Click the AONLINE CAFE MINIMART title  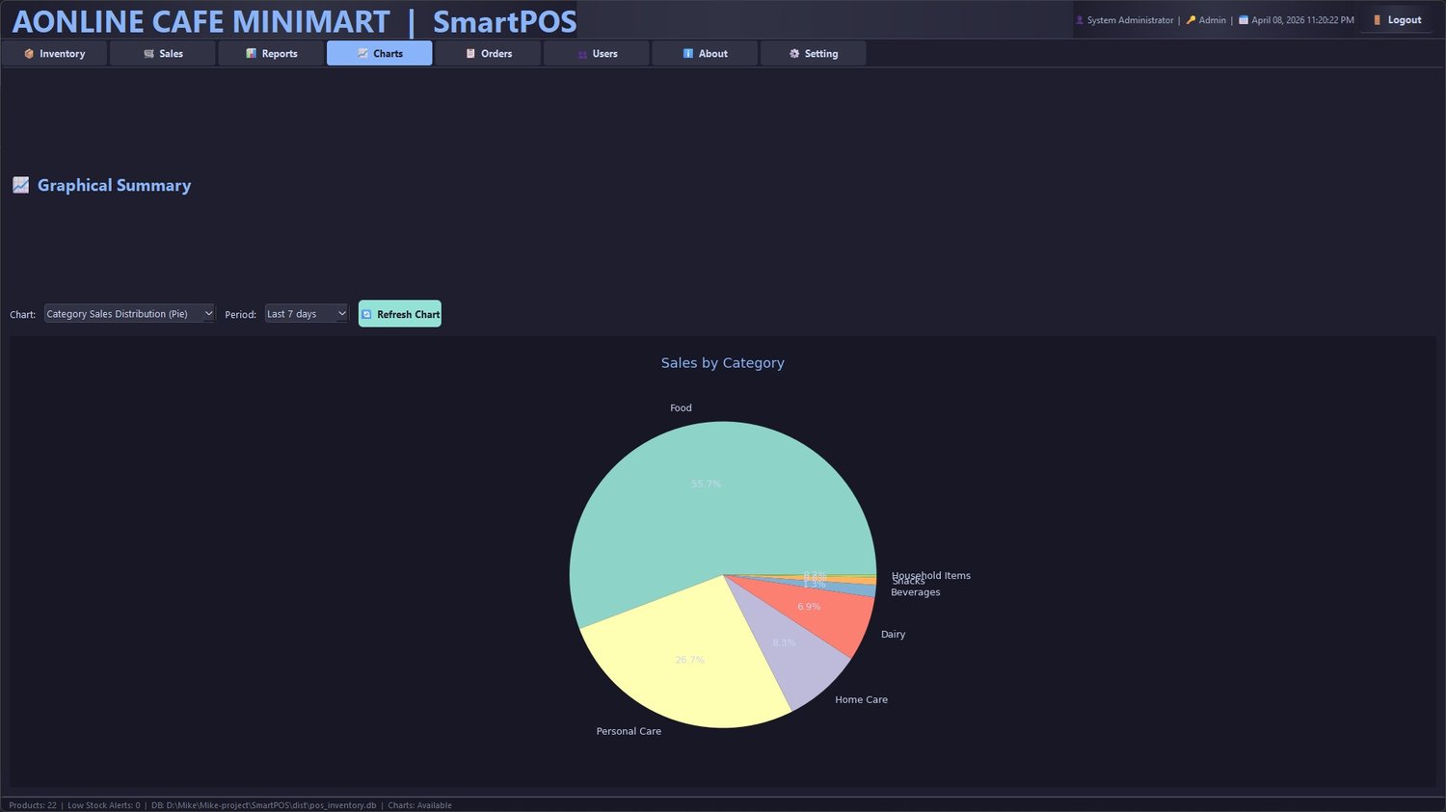[201, 21]
